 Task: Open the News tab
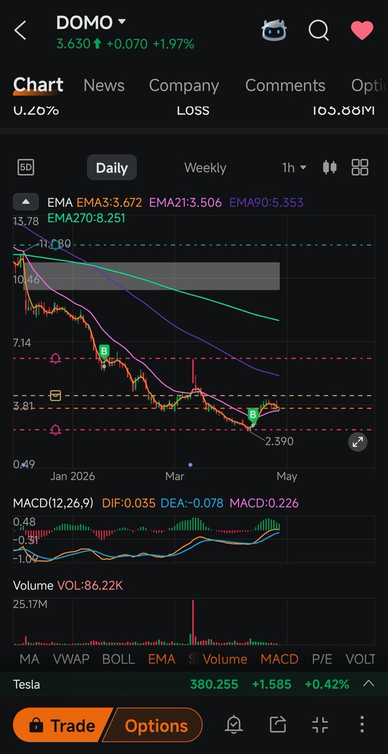(x=104, y=85)
